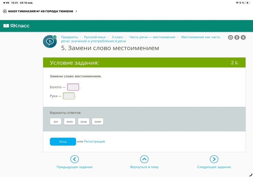Share via Odnoklassniki icon
253x177 pixels.
(237, 37)
